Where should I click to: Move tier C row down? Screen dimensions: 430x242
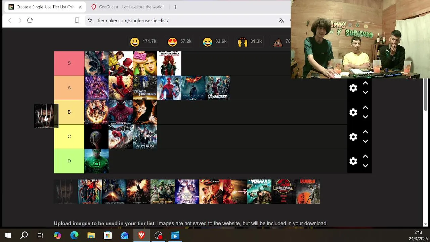pos(365,142)
